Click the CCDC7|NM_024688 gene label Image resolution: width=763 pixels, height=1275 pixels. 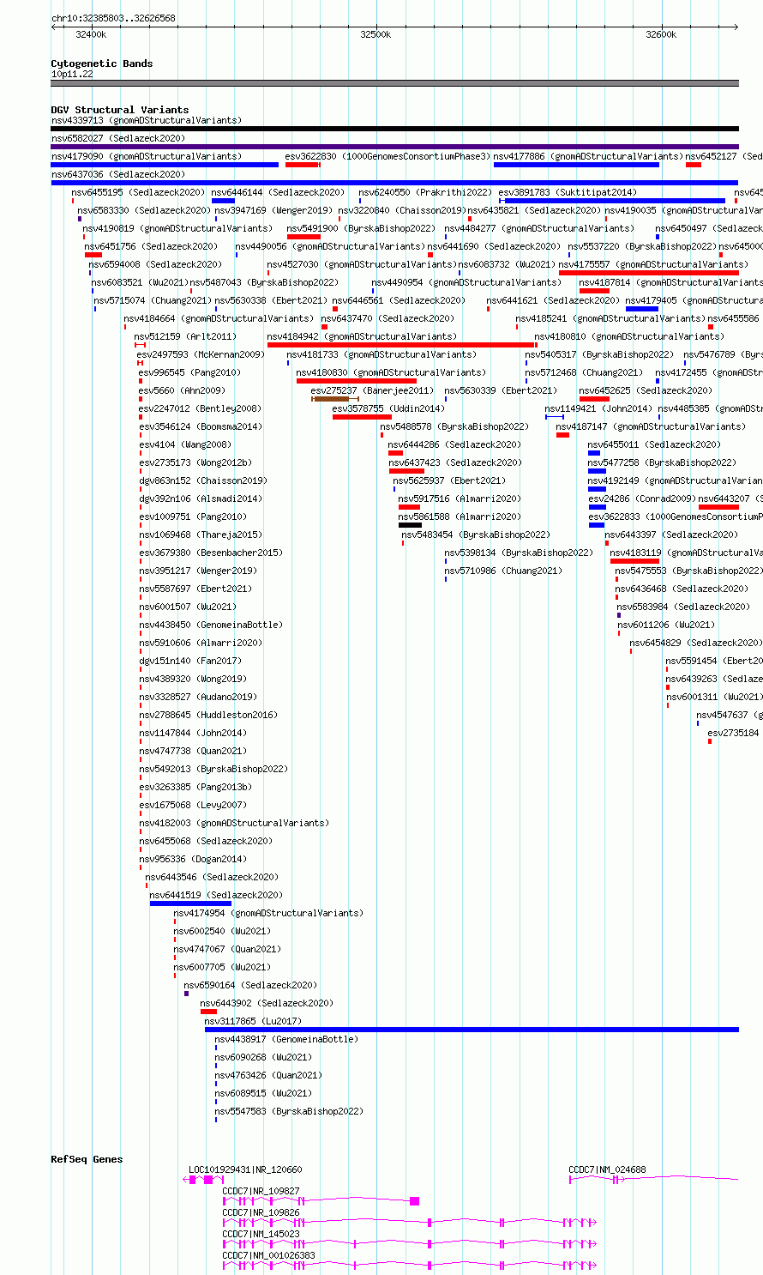pos(608,1169)
